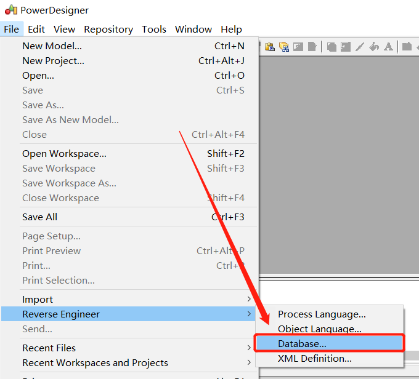The width and height of the screenshot is (419, 379).
Task: Expand the Recent Files submenu arrow
Action: click(x=249, y=348)
